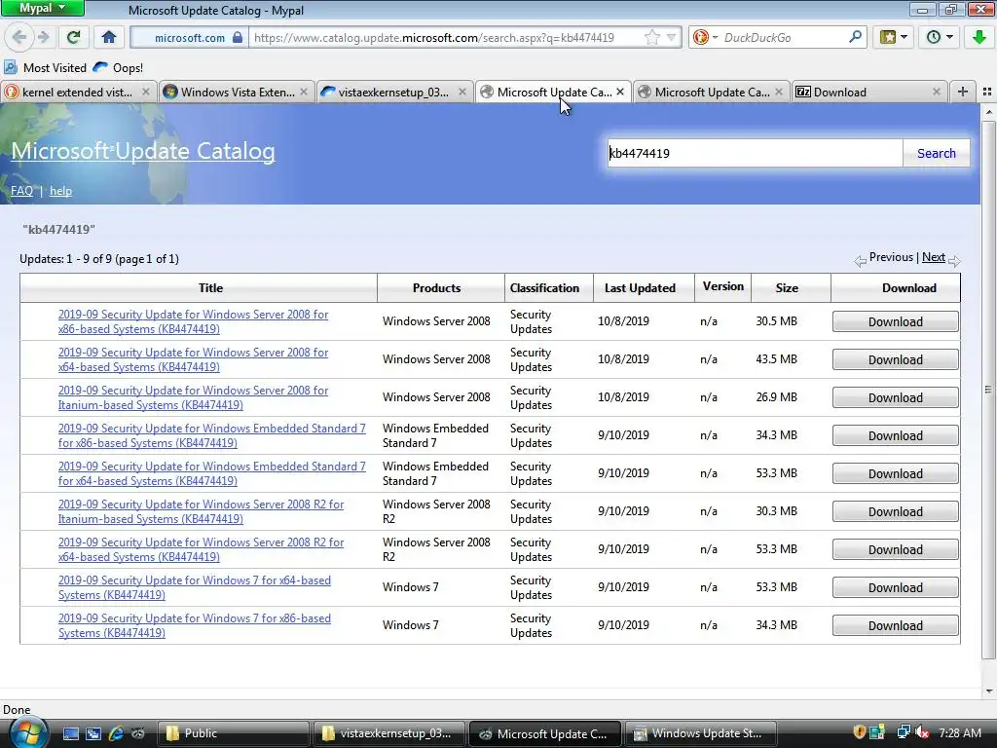Image resolution: width=997 pixels, height=748 pixels.
Task: Open the URL history dropdown arrow
Action: pyautogui.click(x=671, y=38)
